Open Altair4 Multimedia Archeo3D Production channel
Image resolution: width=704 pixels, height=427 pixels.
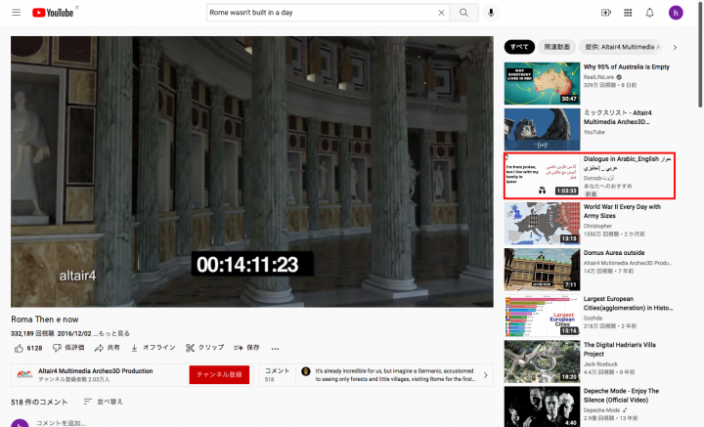click(x=95, y=371)
